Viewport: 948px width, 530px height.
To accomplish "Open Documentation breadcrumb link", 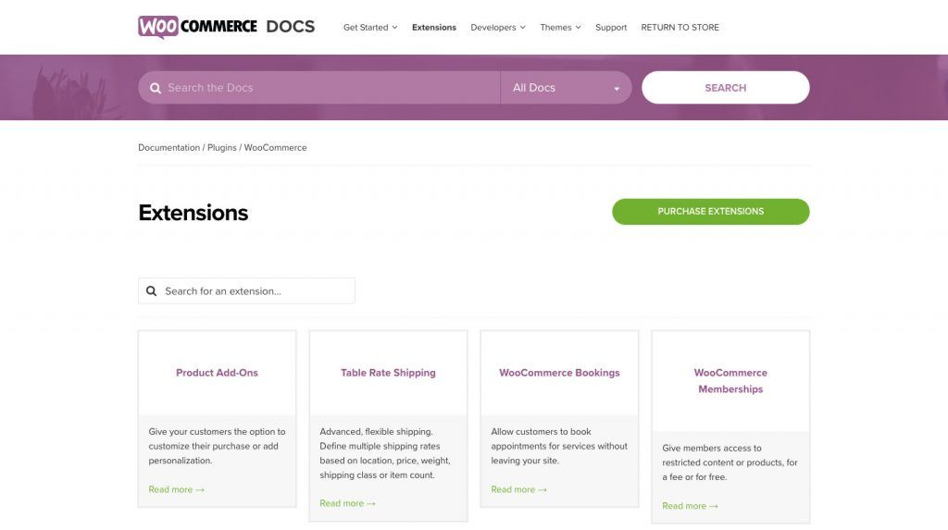I will [x=168, y=147].
